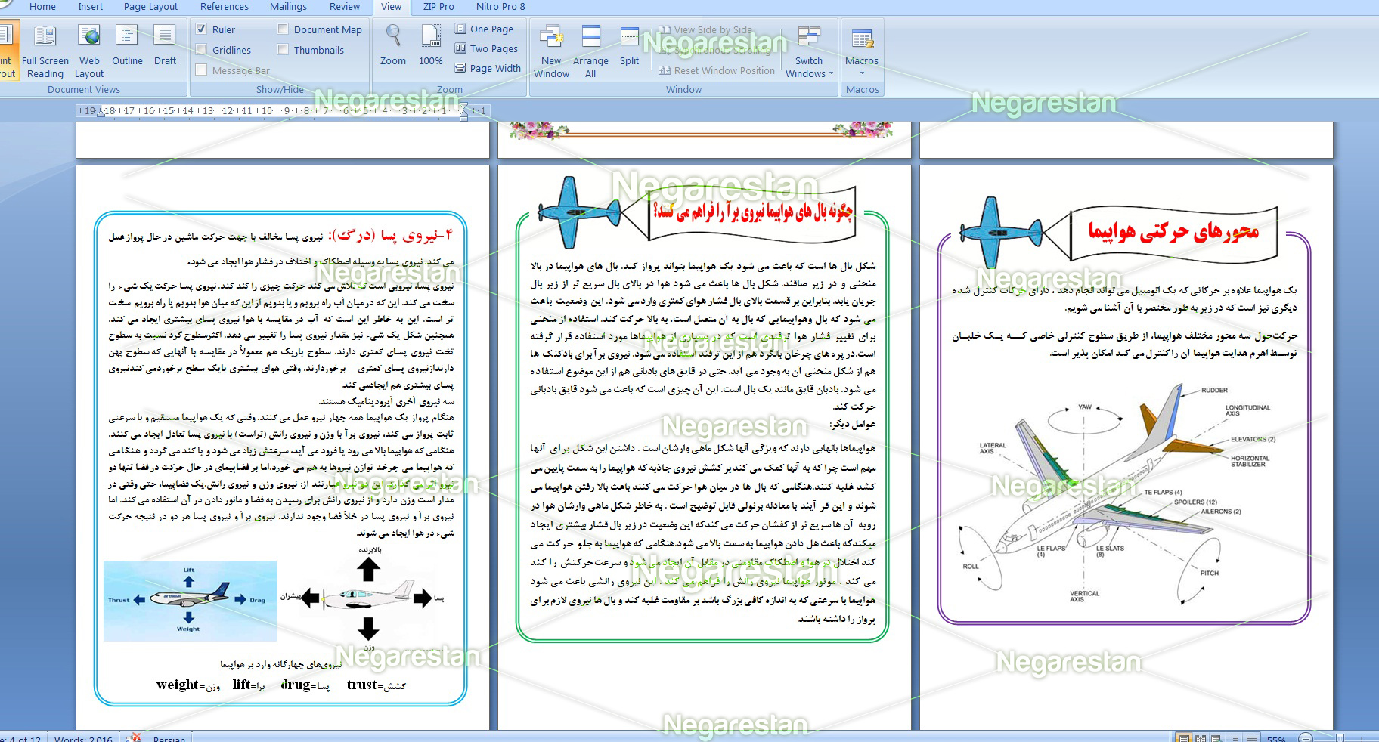Click View Side by Side

click(705, 29)
